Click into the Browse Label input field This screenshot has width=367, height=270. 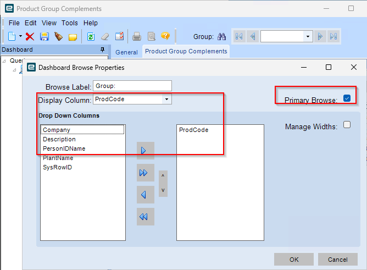[x=132, y=86]
